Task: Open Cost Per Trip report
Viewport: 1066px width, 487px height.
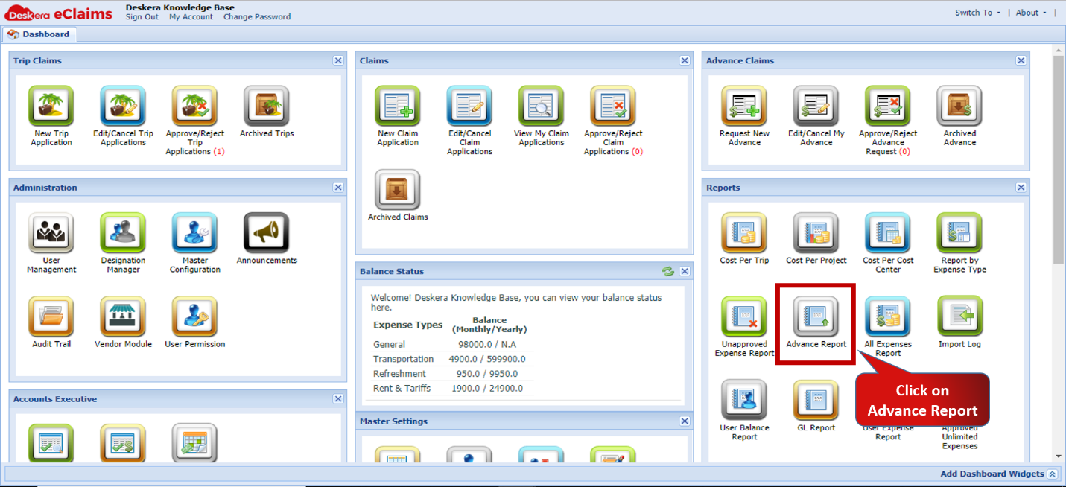Action: coord(744,233)
